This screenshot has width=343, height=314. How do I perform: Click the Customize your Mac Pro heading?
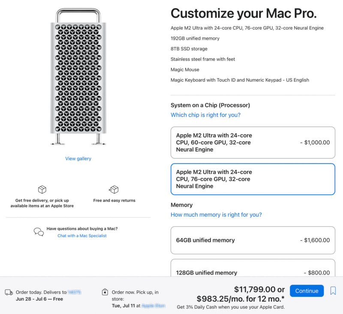click(244, 14)
